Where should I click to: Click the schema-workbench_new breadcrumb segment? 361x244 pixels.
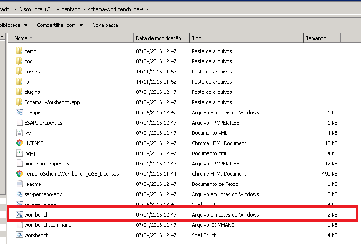tap(115, 9)
